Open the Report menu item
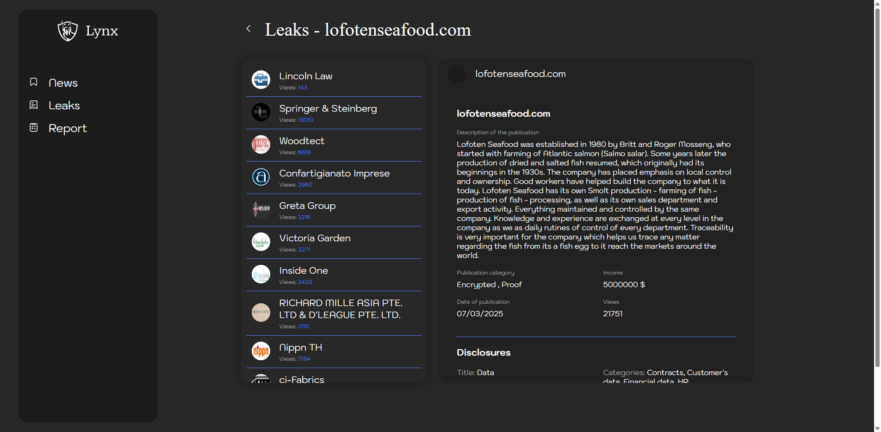This screenshot has width=881, height=432. [68, 128]
